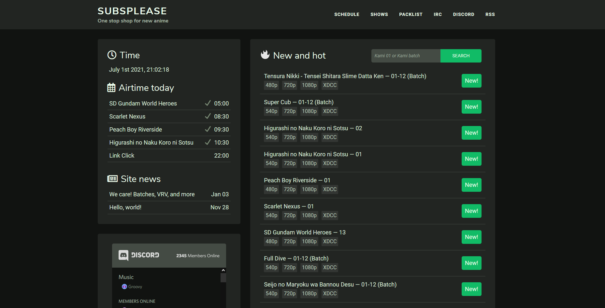The image size is (605, 308).
Task: Open Tensura Nikki 01-12 Batch release
Action: tap(345, 76)
